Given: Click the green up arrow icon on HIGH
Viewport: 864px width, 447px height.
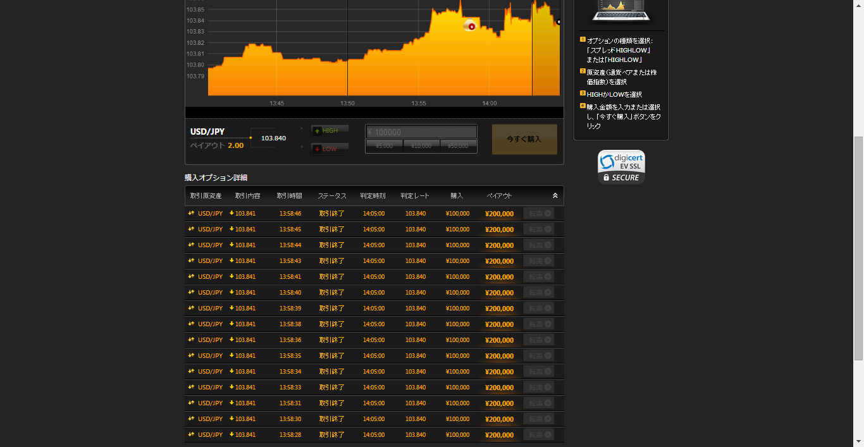Looking at the screenshot, I should coord(318,131).
